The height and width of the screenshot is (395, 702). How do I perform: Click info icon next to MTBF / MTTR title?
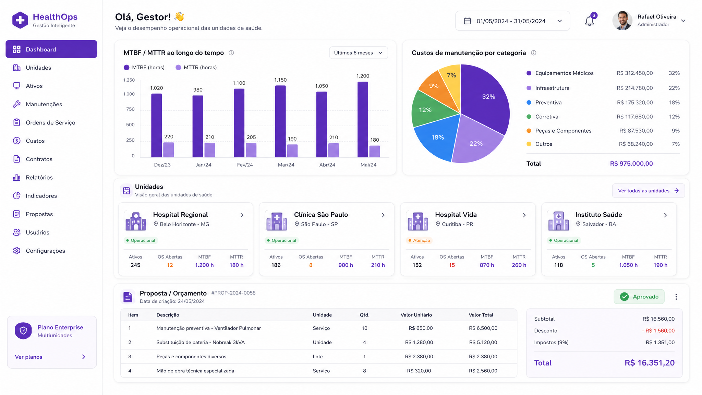(x=231, y=53)
